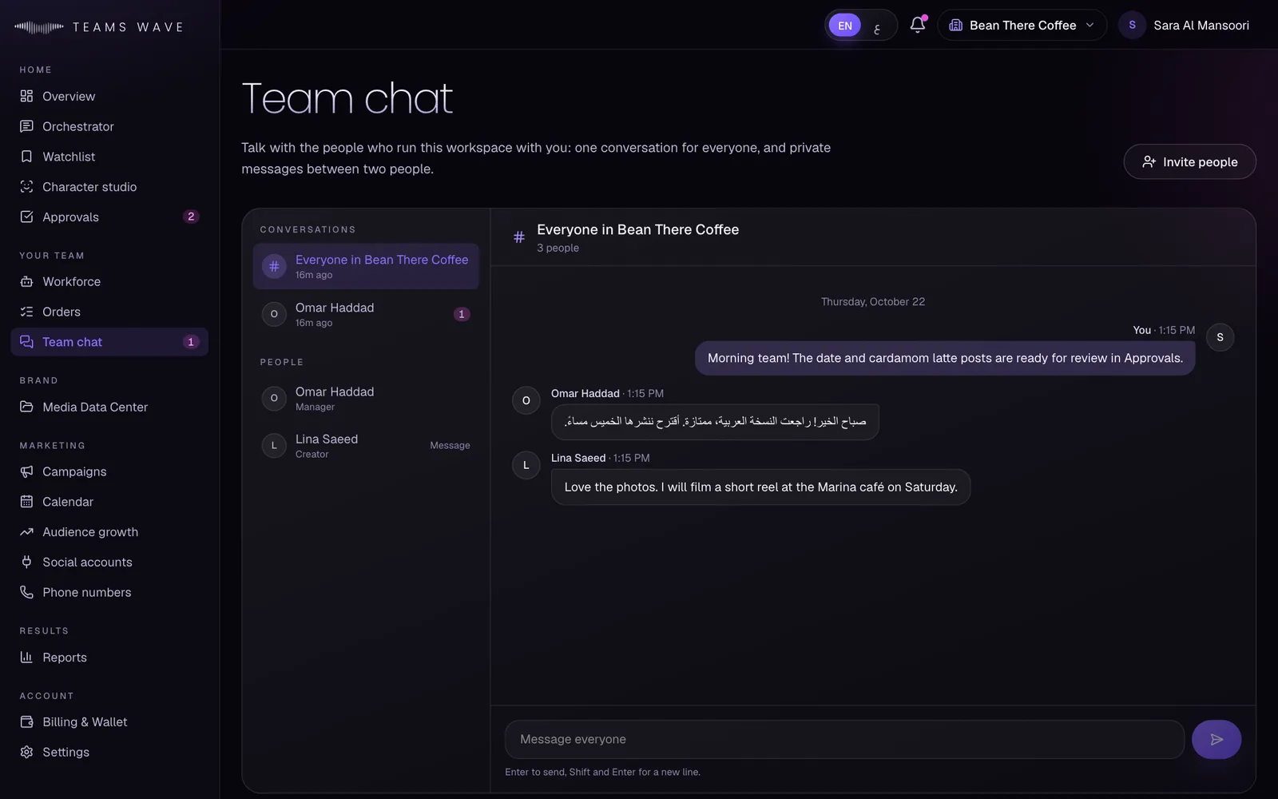Switch the language to English (EN)
Image resolution: width=1278 pixels, height=799 pixels.
click(x=845, y=26)
